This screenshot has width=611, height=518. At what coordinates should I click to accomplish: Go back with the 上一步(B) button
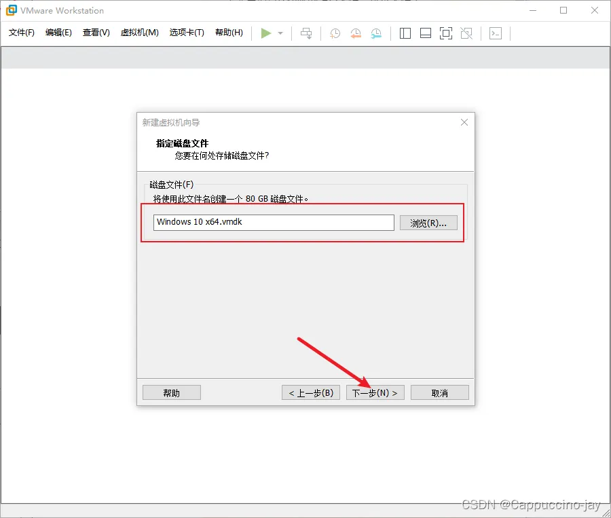tap(311, 392)
